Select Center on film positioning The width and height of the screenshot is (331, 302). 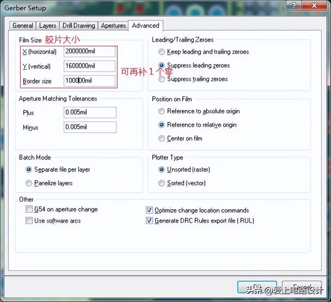(x=161, y=138)
